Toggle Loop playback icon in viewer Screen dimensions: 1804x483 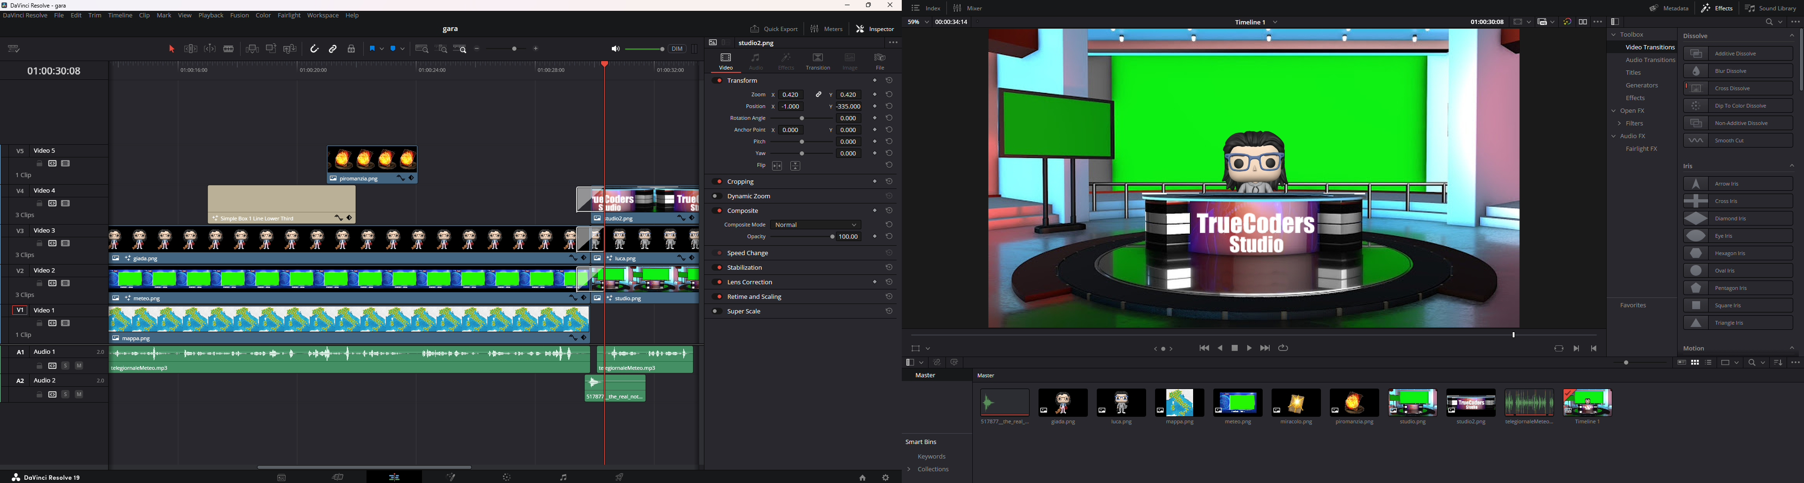click(1284, 348)
